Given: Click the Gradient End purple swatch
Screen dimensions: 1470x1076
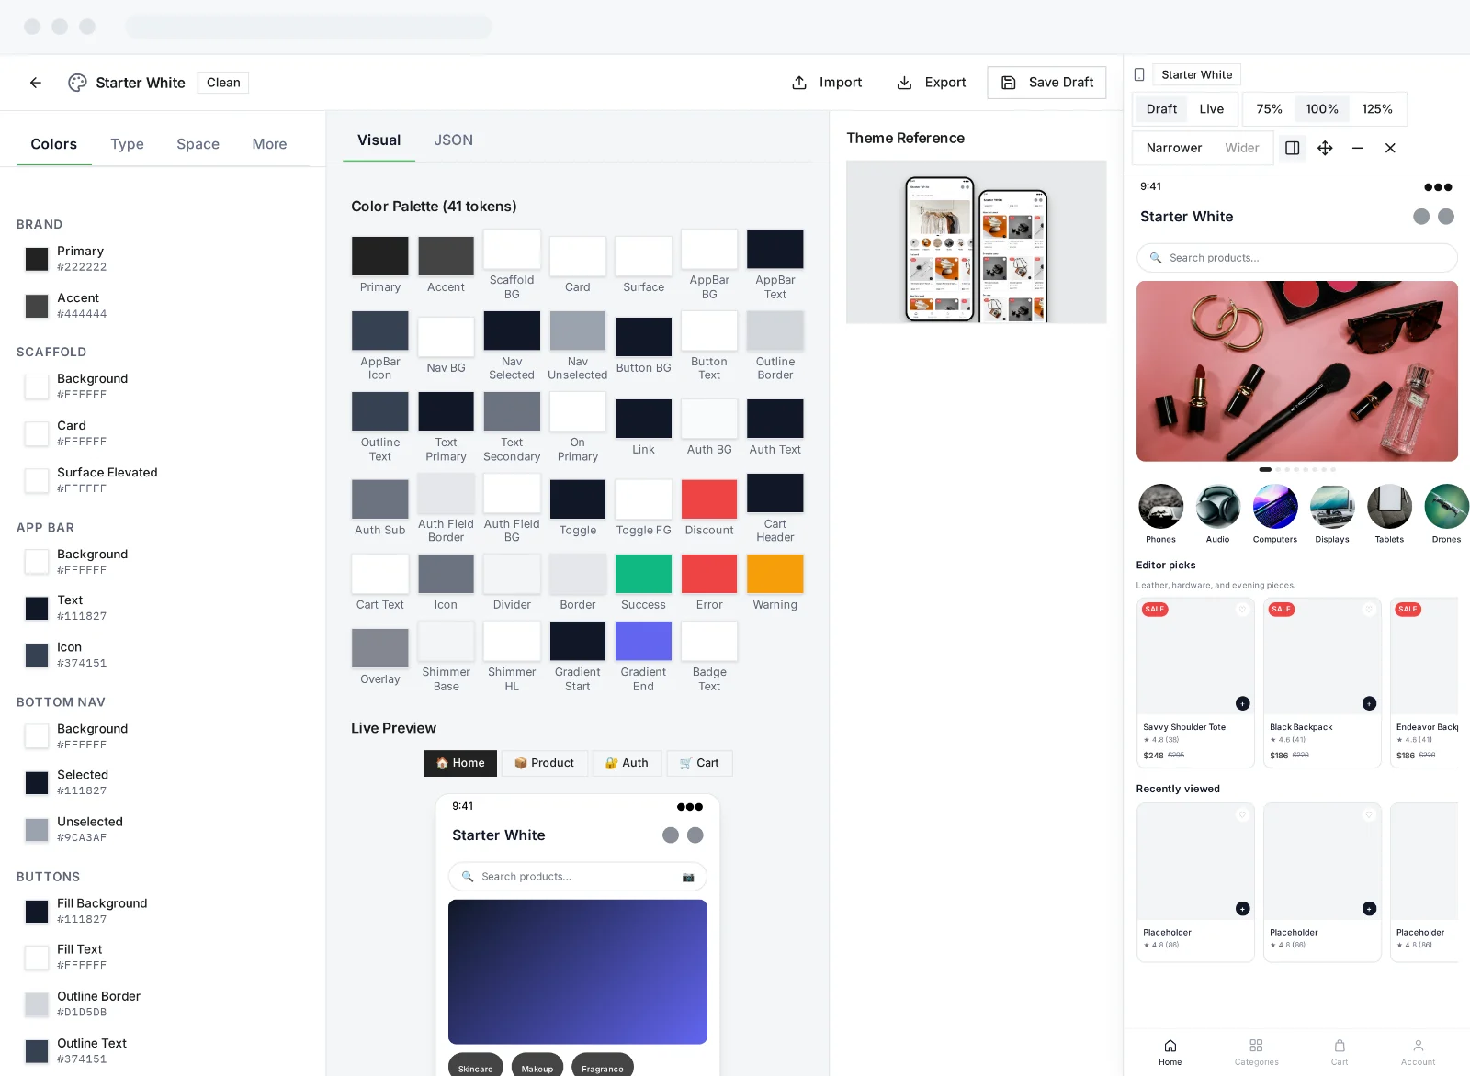Looking at the screenshot, I should pos(643,641).
